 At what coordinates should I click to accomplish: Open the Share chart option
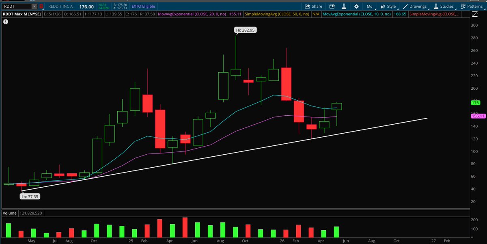[313, 6]
